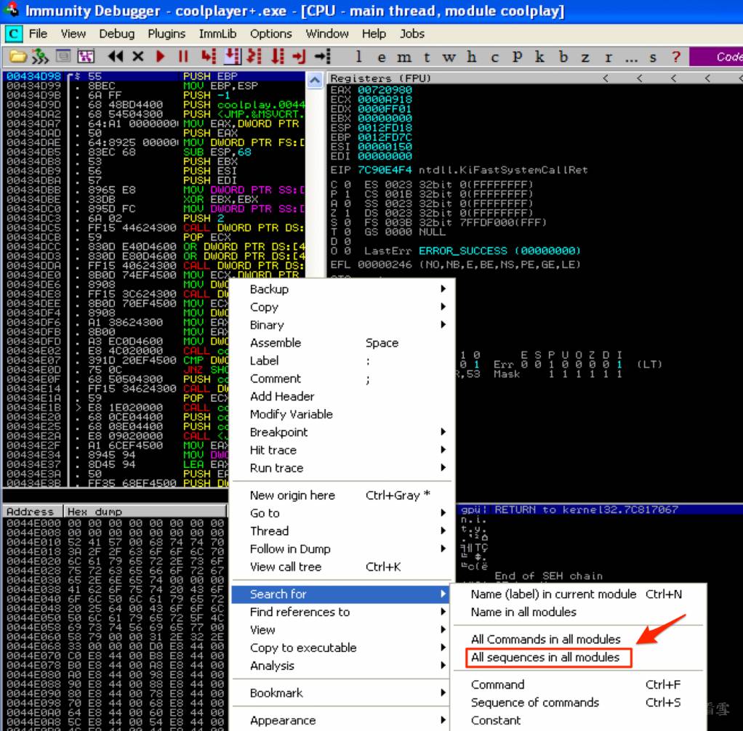The width and height of the screenshot is (743, 731).
Task: Click the Step into toolbar icon
Action: [x=208, y=57]
